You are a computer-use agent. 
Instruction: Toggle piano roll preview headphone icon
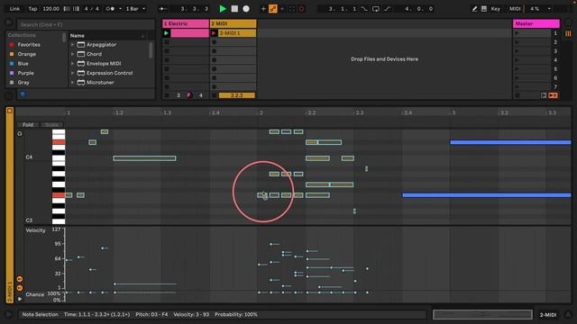point(20,134)
